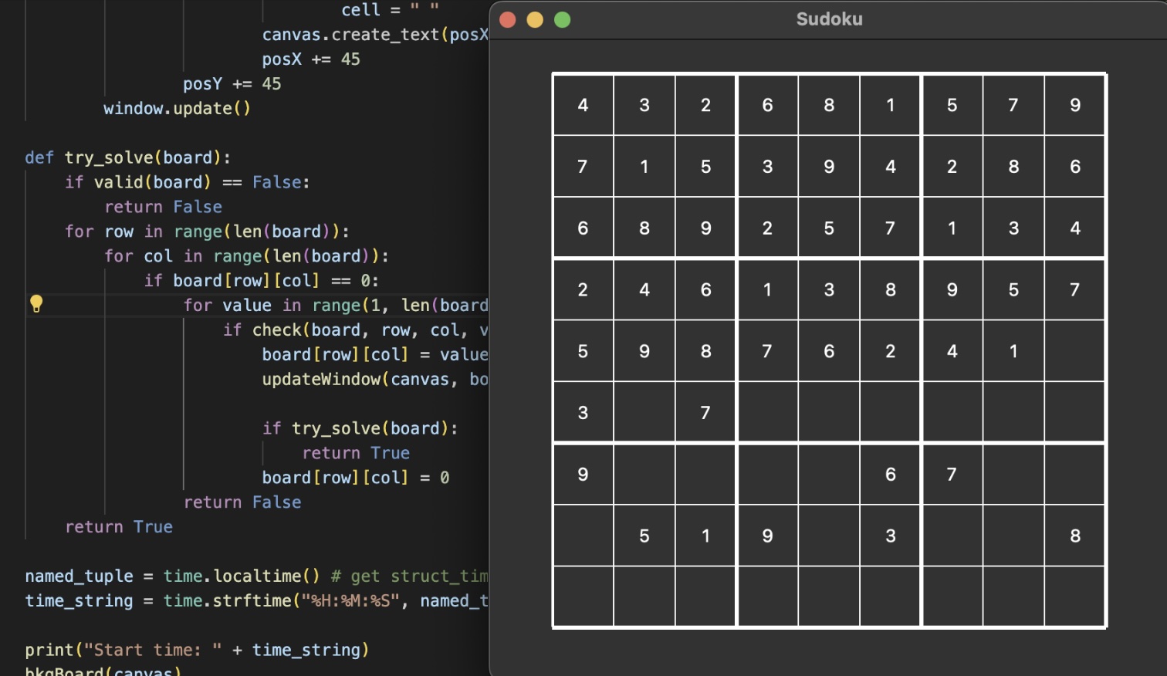Image resolution: width=1167 pixels, height=676 pixels.
Task: Click the 8 in the eighth row
Action: click(1074, 536)
